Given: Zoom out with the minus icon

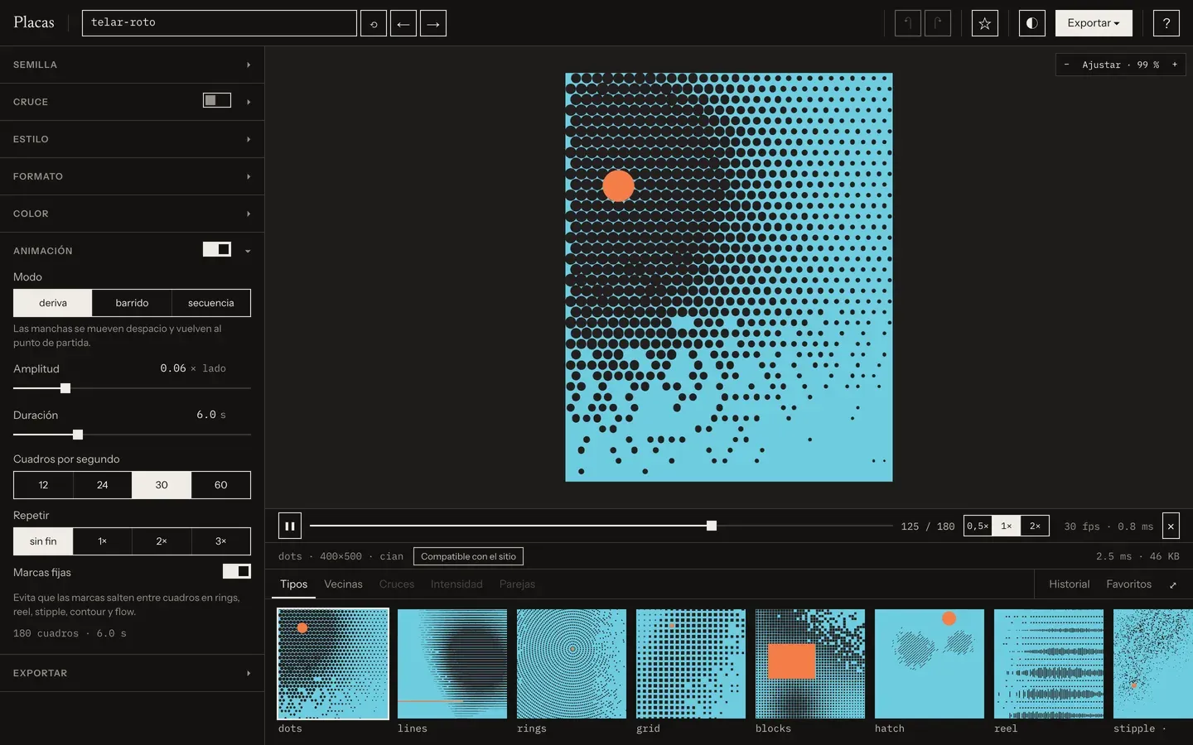Looking at the screenshot, I should coord(1067,65).
